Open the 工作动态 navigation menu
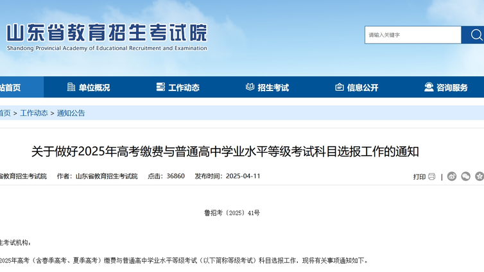 pos(178,87)
